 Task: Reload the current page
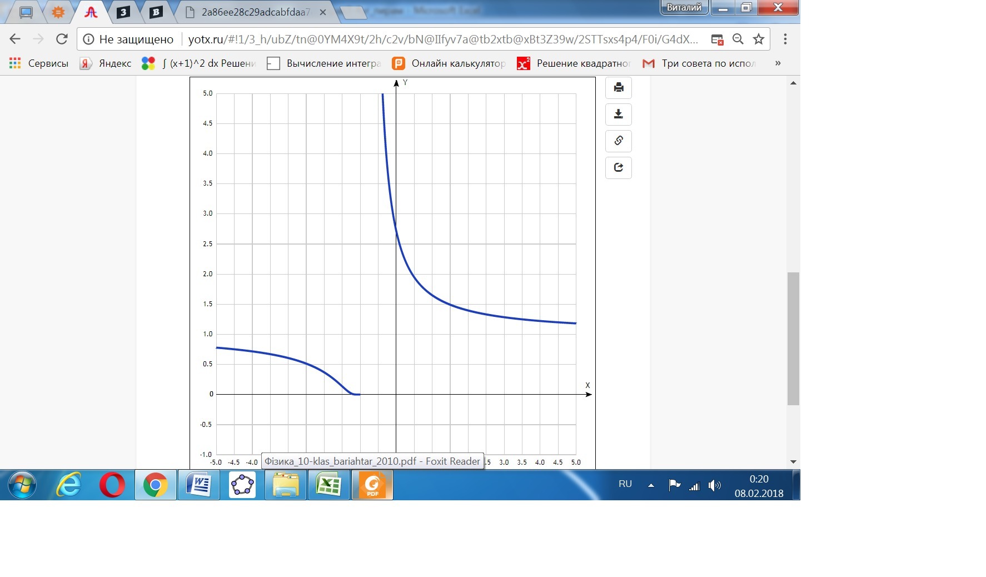point(62,39)
